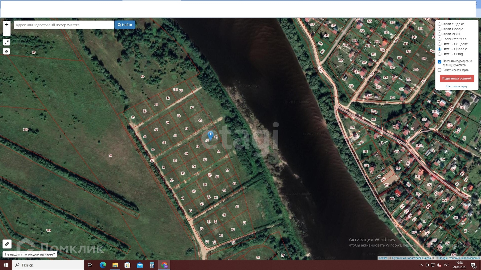Open the ruler measurement tool

(x=7, y=244)
